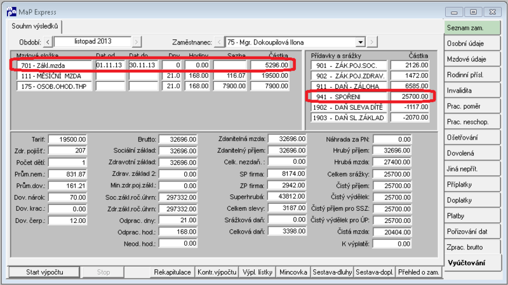Open Osobní údaje section
The height and width of the screenshot is (285, 508).
(x=472, y=43)
